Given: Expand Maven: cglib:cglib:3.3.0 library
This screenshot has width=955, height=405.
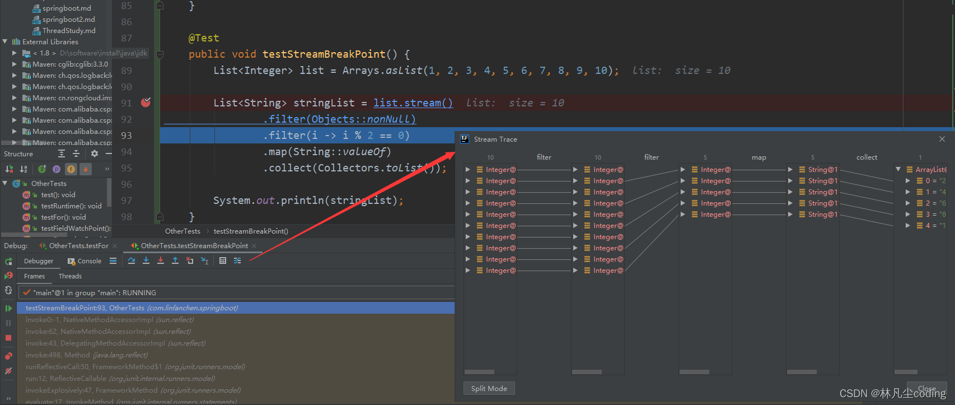Looking at the screenshot, I should coord(15,64).
